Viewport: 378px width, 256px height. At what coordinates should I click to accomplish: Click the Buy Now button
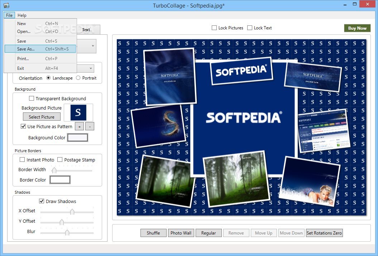pyautogui.click(x=357, y=28)
